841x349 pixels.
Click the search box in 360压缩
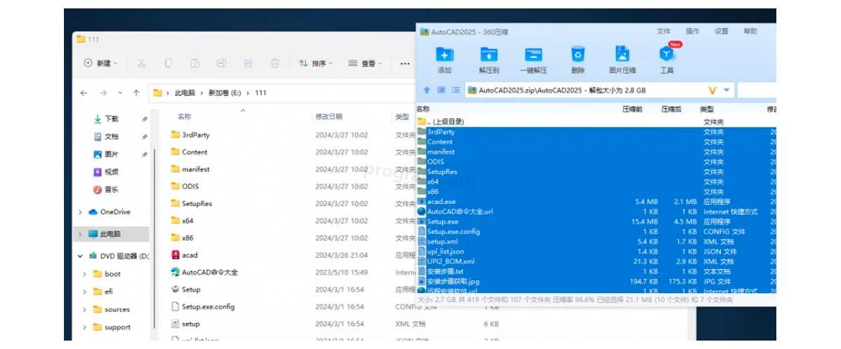[757, 90]
